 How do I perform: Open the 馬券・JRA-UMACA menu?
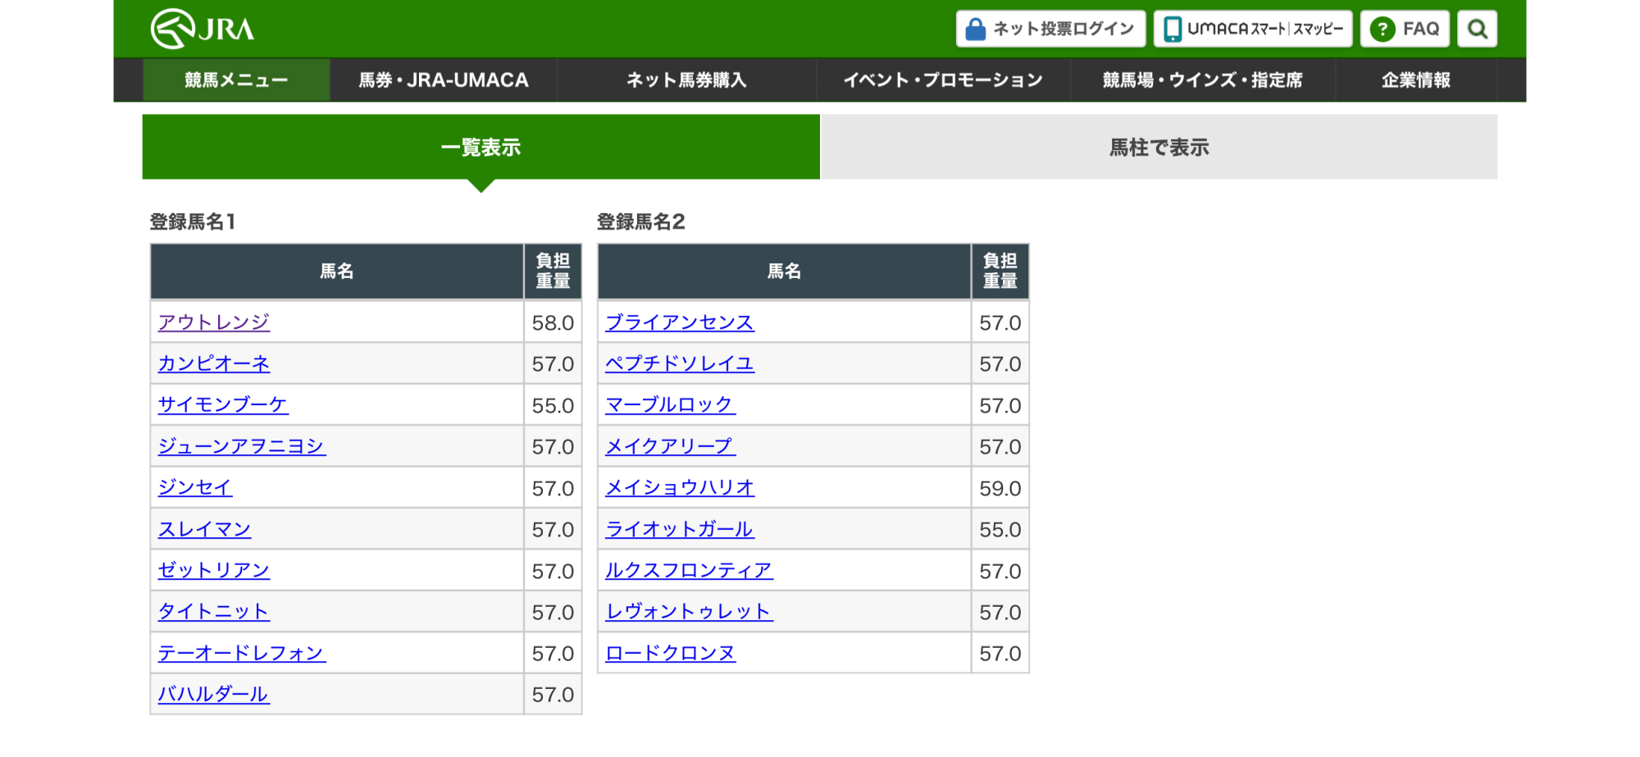pos(444,80)
